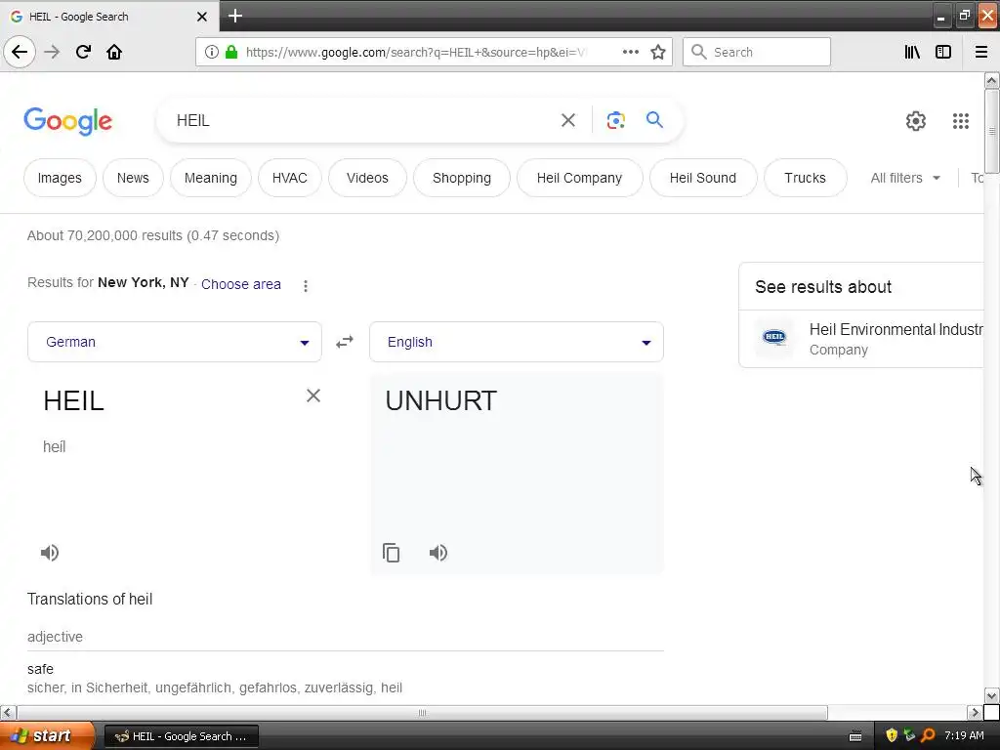Image resolution: width=1000 pixels, height=750 pixels.
Task: Open the browser home page
Action: 114,52
